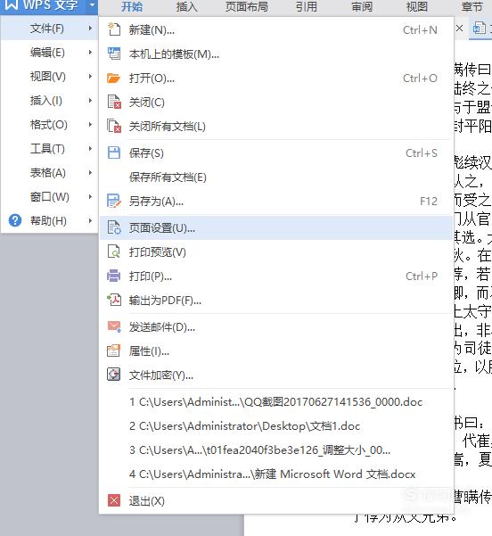
Task: Expand the 格式(O) submenu arrow
Action: [90, 125]
